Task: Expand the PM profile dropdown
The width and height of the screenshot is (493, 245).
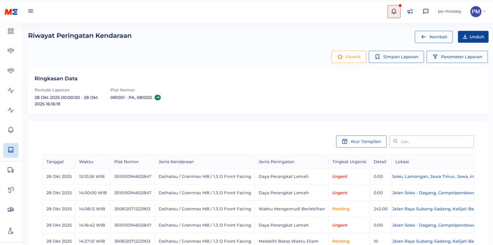Action: [x=478, y=12]
